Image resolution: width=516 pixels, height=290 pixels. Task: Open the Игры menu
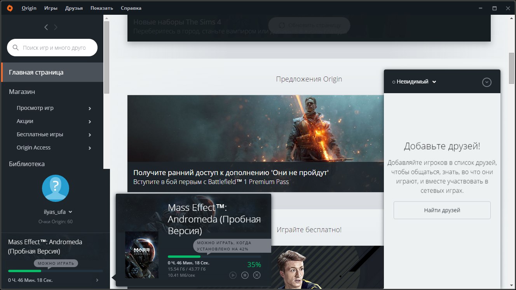tap(51, 8)
